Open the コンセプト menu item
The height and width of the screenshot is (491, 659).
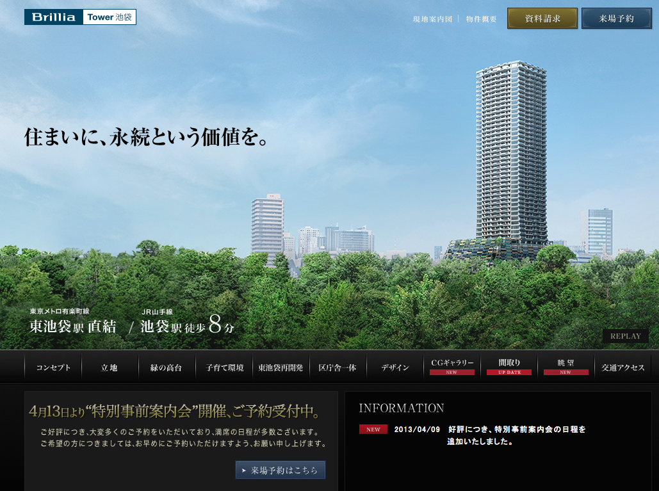pos(53,367)
